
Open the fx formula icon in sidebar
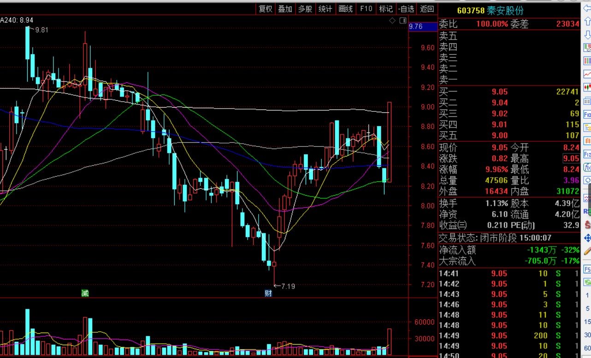(587, 167)
